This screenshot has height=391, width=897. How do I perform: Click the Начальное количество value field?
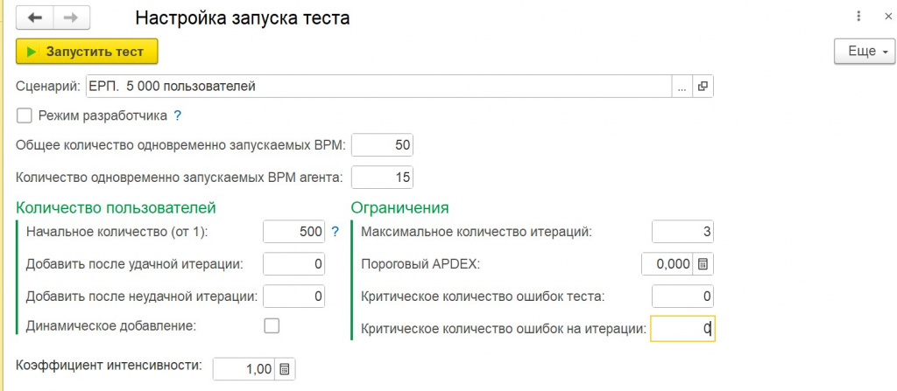click(294, 232)
